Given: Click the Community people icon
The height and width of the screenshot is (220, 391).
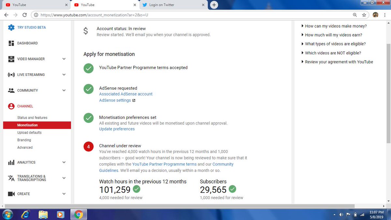Looking at the screenshot, I should [11, 90].
